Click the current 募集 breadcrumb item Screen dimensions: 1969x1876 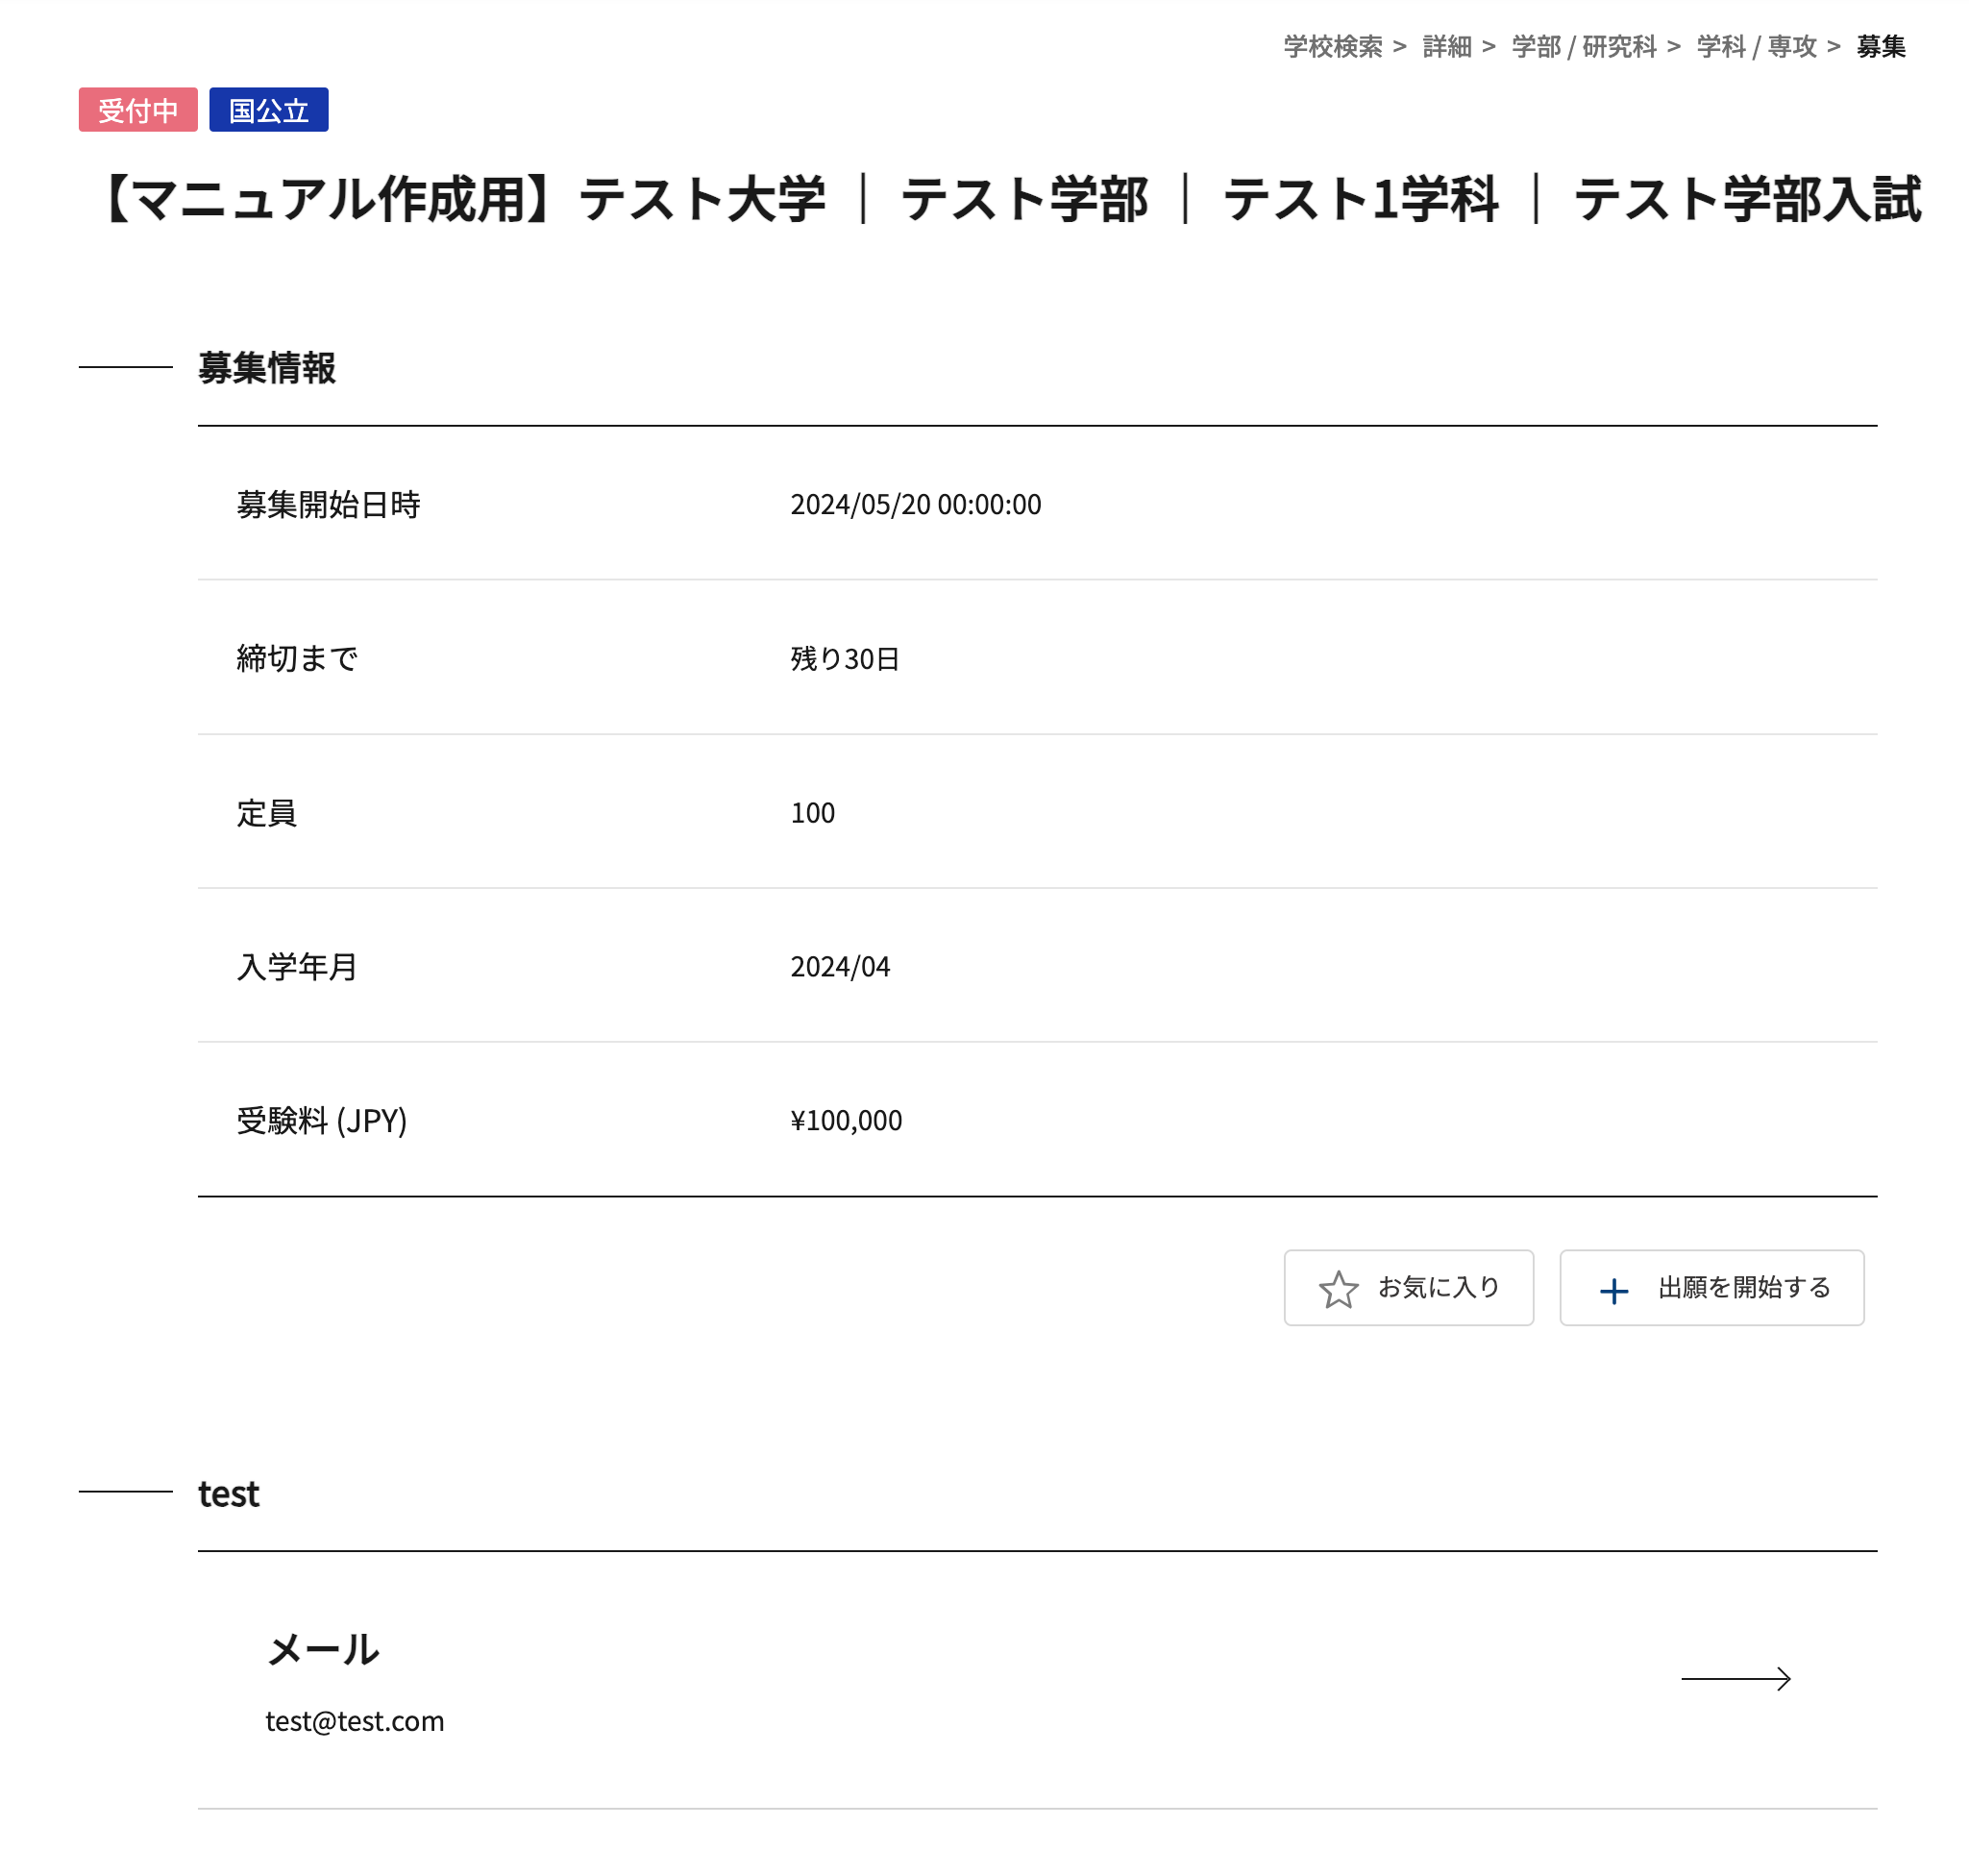click(x=1880, y=46)
